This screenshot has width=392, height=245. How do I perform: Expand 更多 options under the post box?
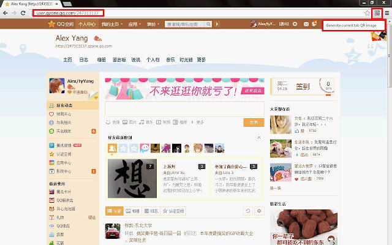tap(198, 123)
